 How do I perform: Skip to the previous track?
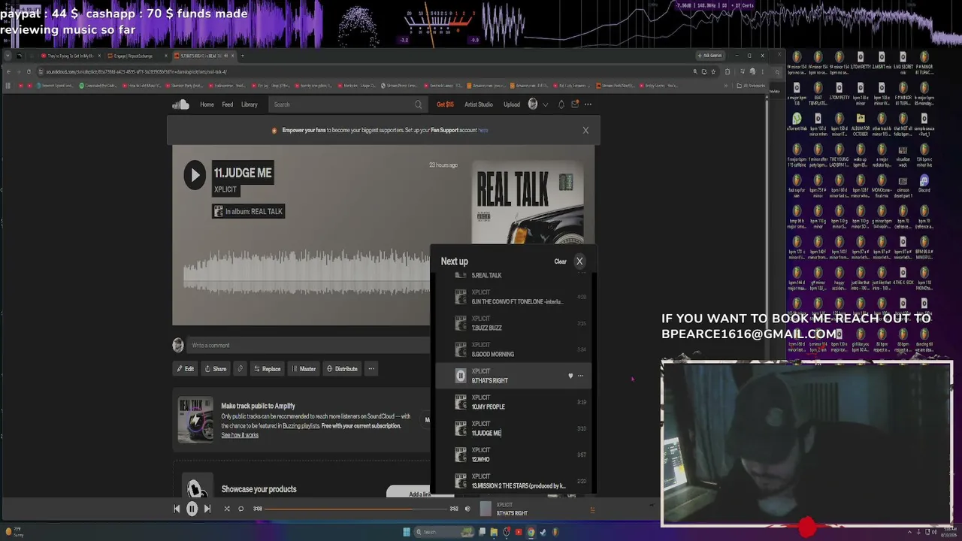coord(177,509)
